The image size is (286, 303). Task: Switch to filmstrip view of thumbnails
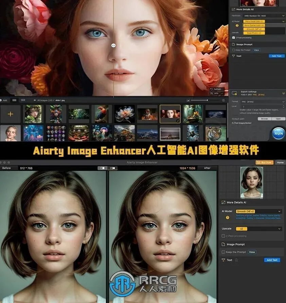(23, 100)
